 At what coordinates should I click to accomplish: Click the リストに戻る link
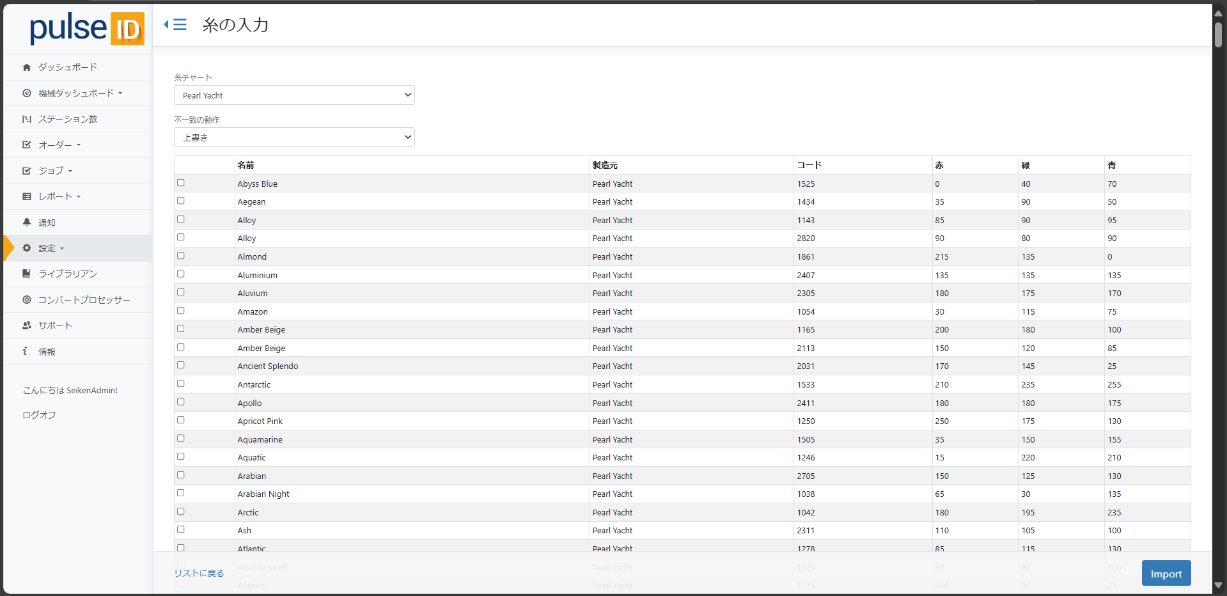[x=199, y=573]
